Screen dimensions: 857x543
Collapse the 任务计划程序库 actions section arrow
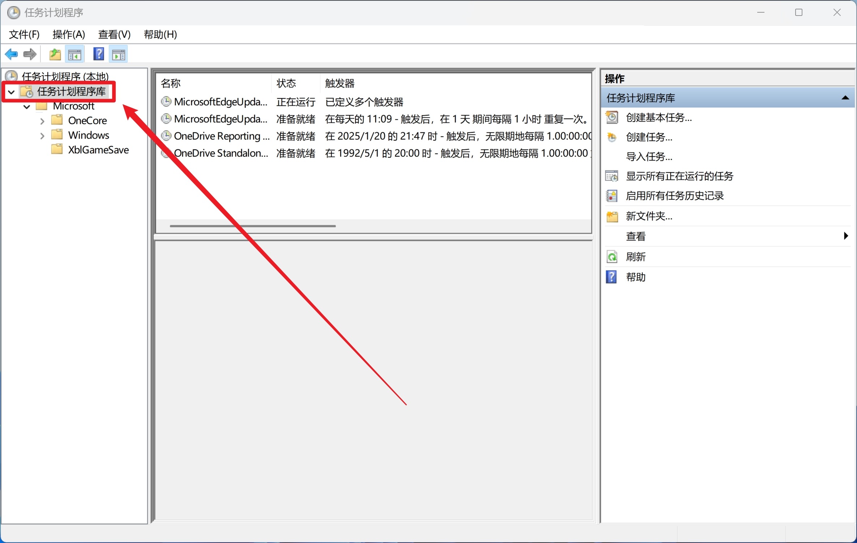(845, 98)
